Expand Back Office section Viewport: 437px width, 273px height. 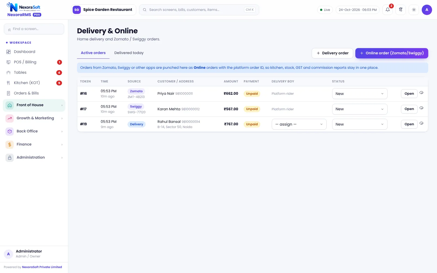pos(34,131)
